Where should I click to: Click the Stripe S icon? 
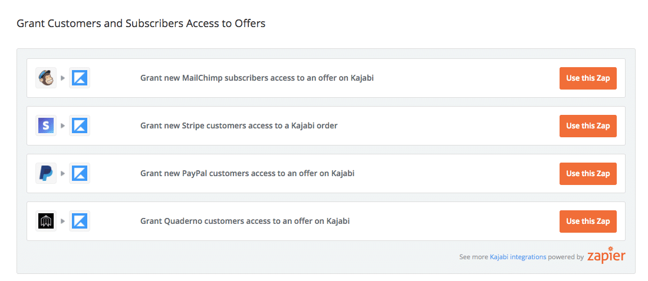point(46,125)
